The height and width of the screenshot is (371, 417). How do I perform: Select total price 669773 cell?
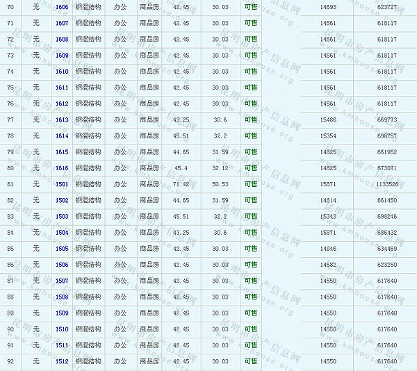point(387,119)
